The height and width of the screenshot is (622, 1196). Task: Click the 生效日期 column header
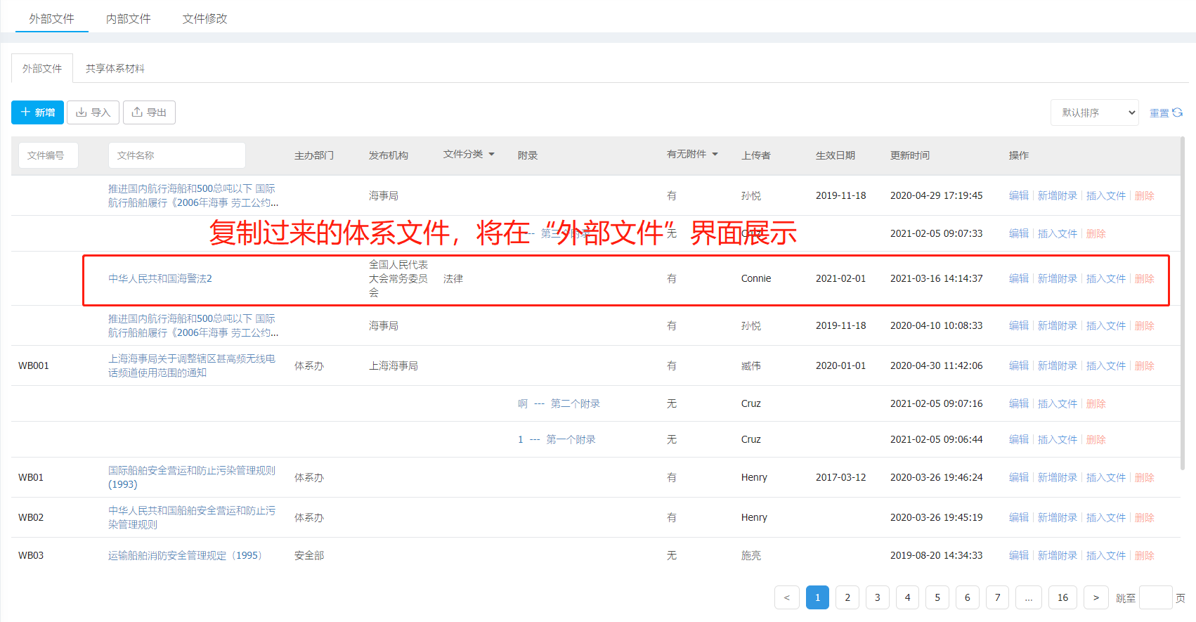point(835,155)
